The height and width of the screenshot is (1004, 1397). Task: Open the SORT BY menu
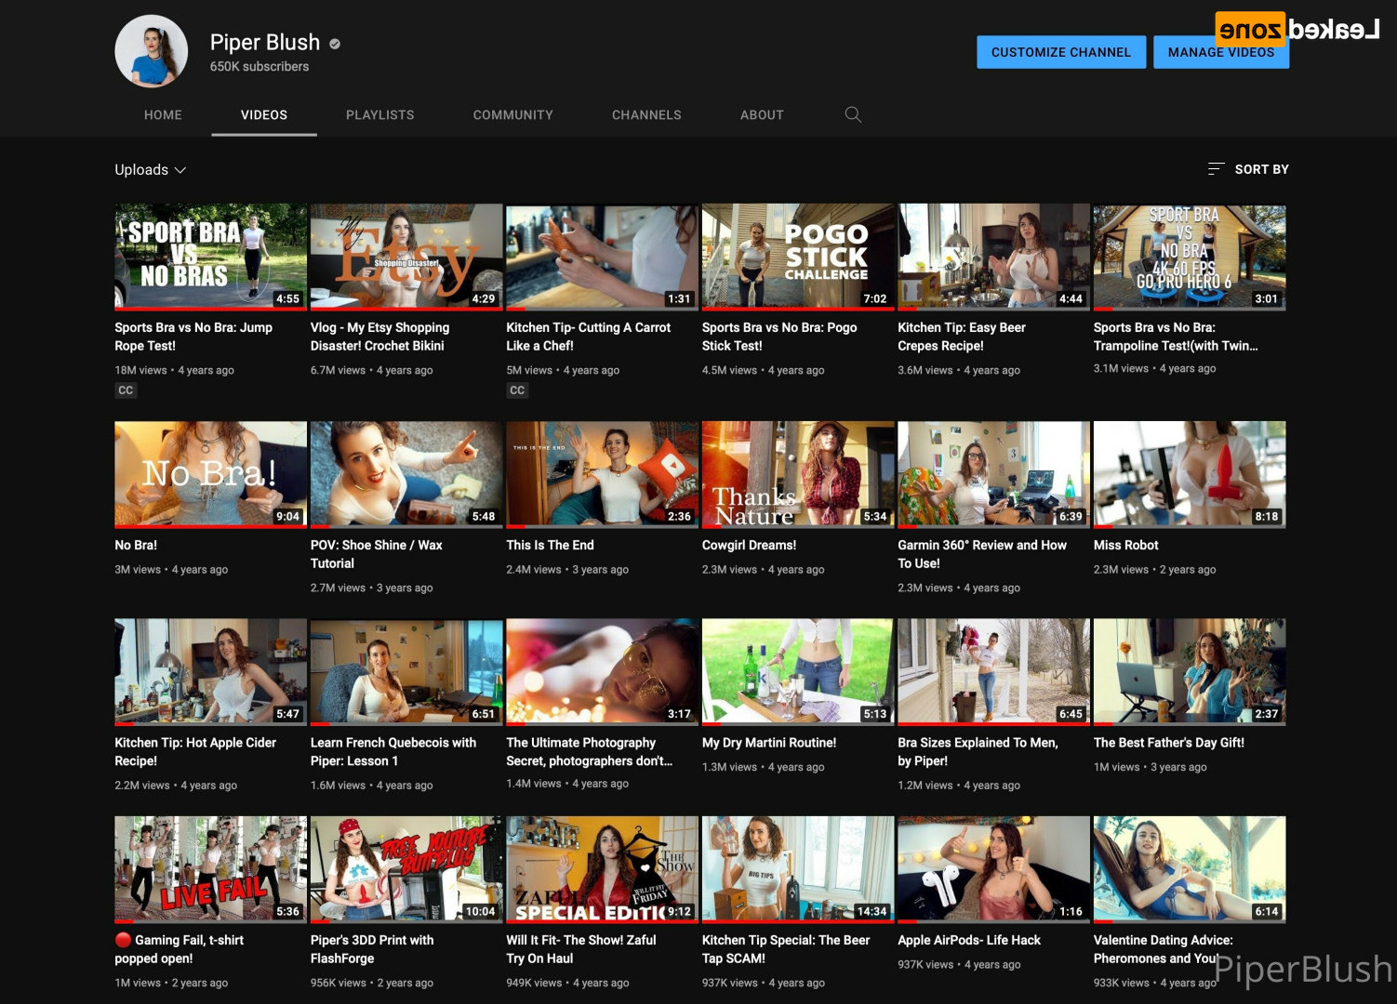coord(1248,169)
